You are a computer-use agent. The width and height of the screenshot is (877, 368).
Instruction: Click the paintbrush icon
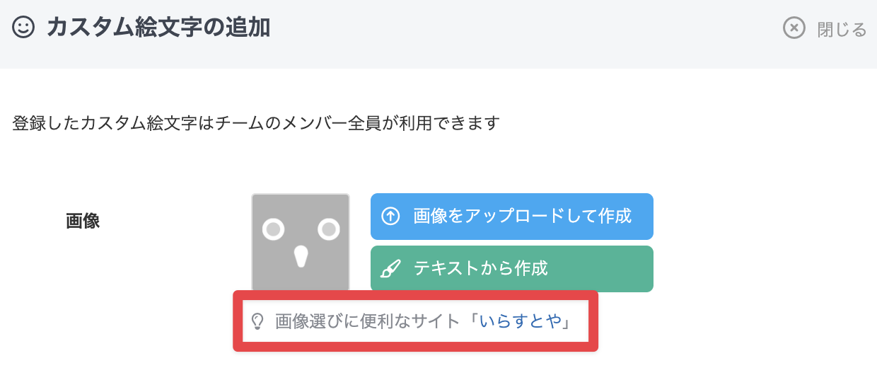point(390,269)
